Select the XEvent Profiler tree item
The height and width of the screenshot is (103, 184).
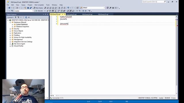coord(19,46)
